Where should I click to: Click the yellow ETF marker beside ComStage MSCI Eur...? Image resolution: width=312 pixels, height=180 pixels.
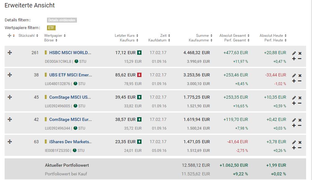46,119
